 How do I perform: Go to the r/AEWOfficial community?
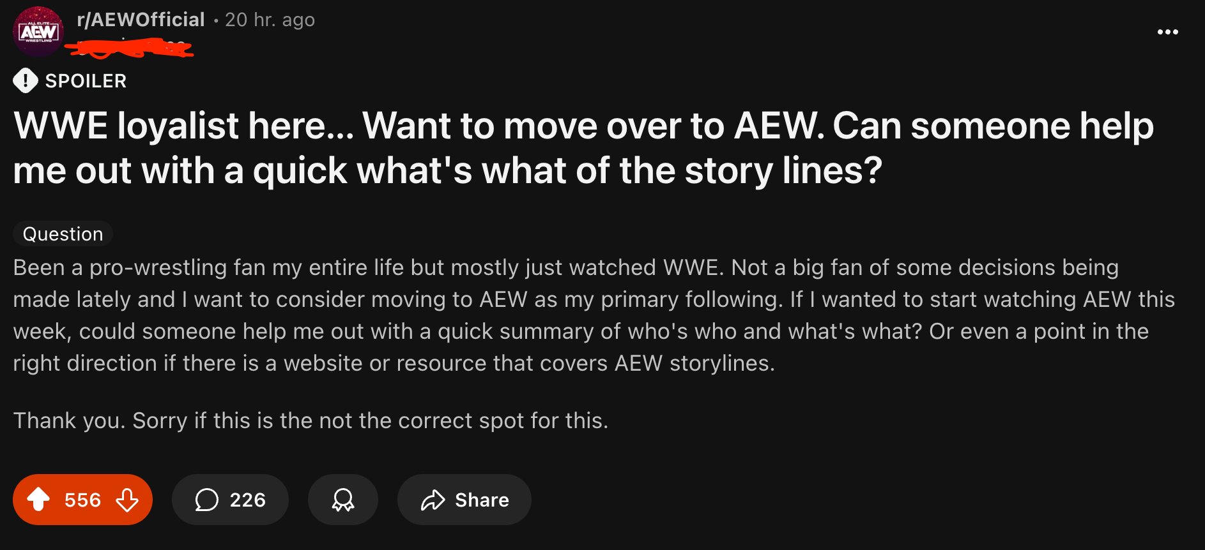(141, 20)
